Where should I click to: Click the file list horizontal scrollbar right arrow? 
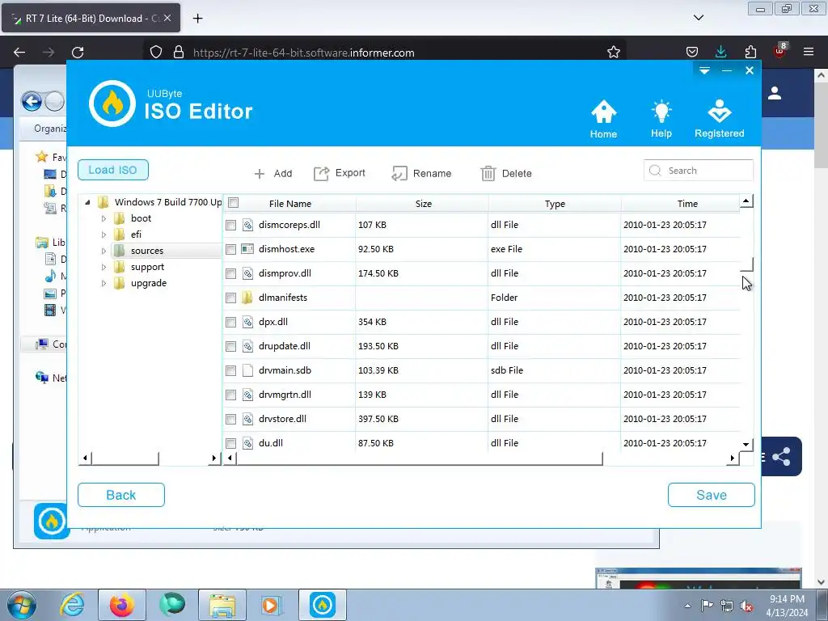pyautogui.click(x=733, y=458)
